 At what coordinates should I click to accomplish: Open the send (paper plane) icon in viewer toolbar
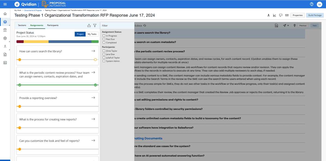tap(284, 25)
